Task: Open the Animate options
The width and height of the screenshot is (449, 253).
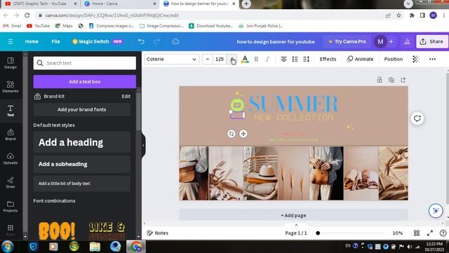Action: (360, 59)
